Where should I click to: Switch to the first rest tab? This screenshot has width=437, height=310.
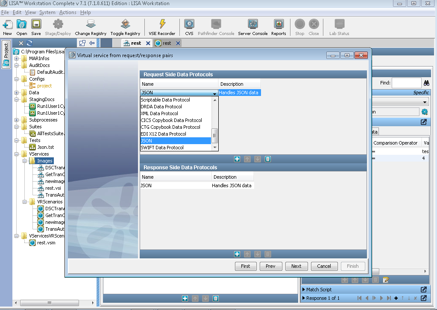(x=136, y=43)
